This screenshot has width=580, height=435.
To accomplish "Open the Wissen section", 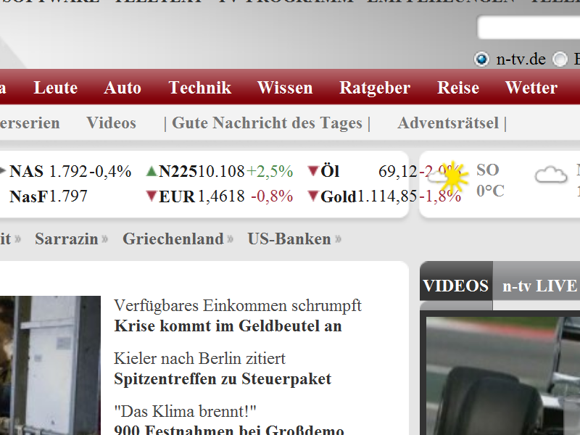I will click(x=285, y=88).
